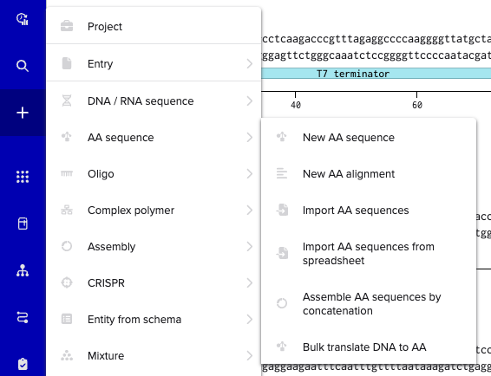This screenshot has height=376, width=491.
Task: Open the search icon in sidebar
Action: [x=23, y=66]
